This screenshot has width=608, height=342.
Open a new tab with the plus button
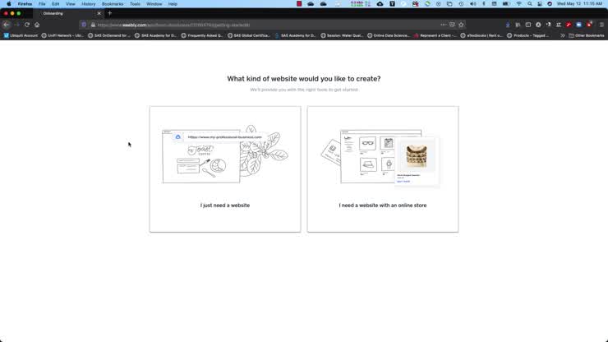[109, 13]
